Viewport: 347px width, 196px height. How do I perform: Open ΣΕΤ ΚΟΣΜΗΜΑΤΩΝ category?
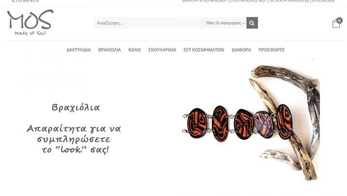203,50
